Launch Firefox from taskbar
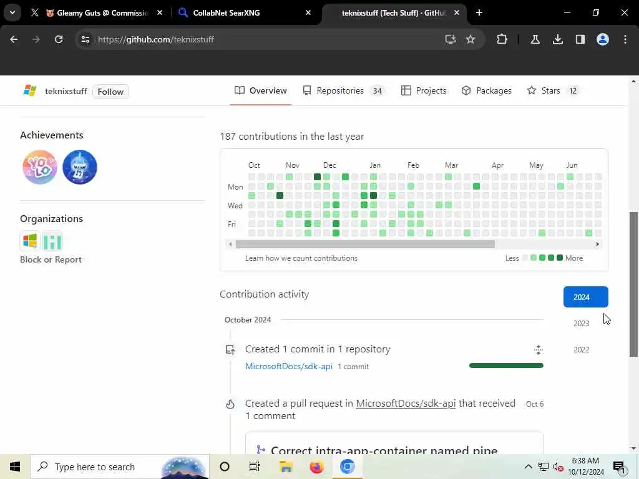Image resolution: width=639 pixels, height=479 pixels. [316, 467]
